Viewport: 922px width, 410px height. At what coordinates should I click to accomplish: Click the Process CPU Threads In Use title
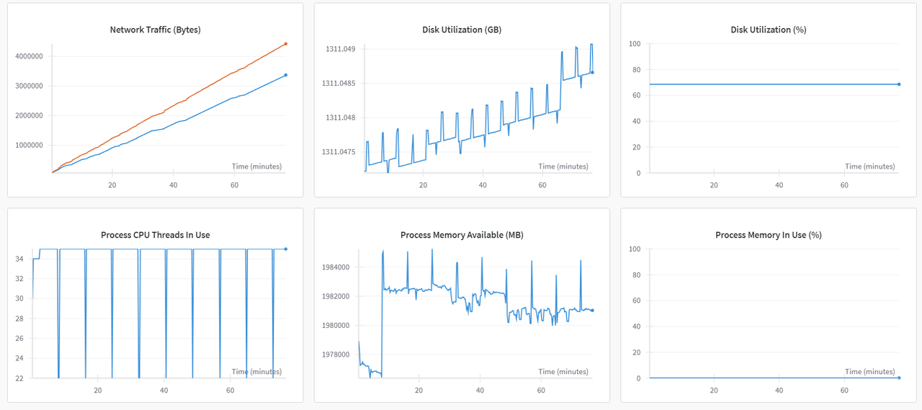[155, 235]
